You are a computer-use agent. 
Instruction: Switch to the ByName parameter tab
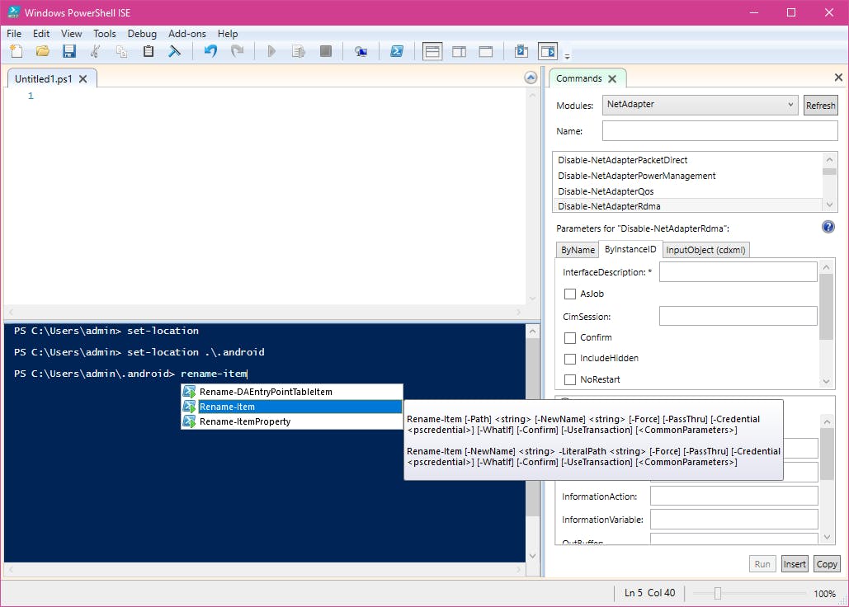tap(578, 250)
